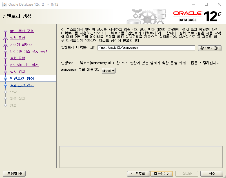
Task: Click the inventory directory path field
Action: coord(146,48)
